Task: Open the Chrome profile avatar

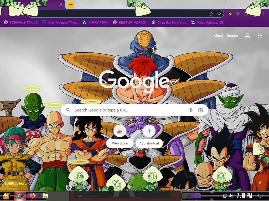Action: point(230,14)
